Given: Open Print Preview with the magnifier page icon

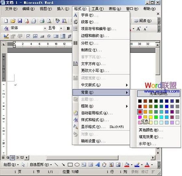Looking at the screenshot, I should 49,21.
